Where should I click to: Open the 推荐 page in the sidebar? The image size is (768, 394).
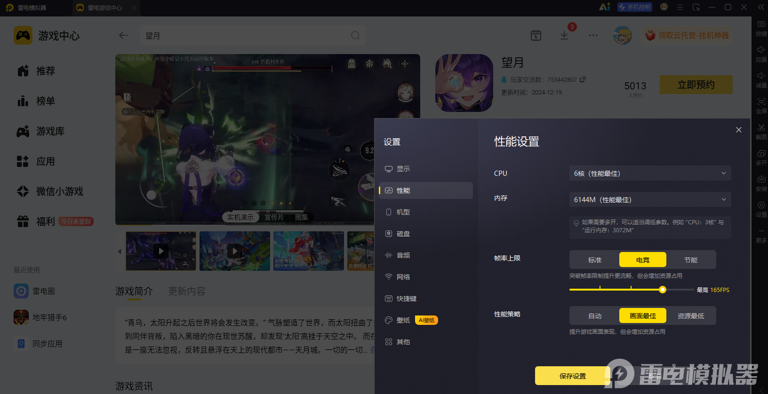point(37,71)
